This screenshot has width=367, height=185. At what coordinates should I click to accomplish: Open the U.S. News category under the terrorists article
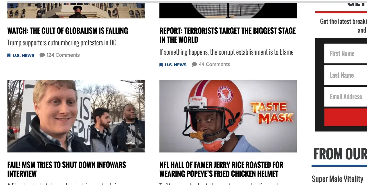pos(176,65)
